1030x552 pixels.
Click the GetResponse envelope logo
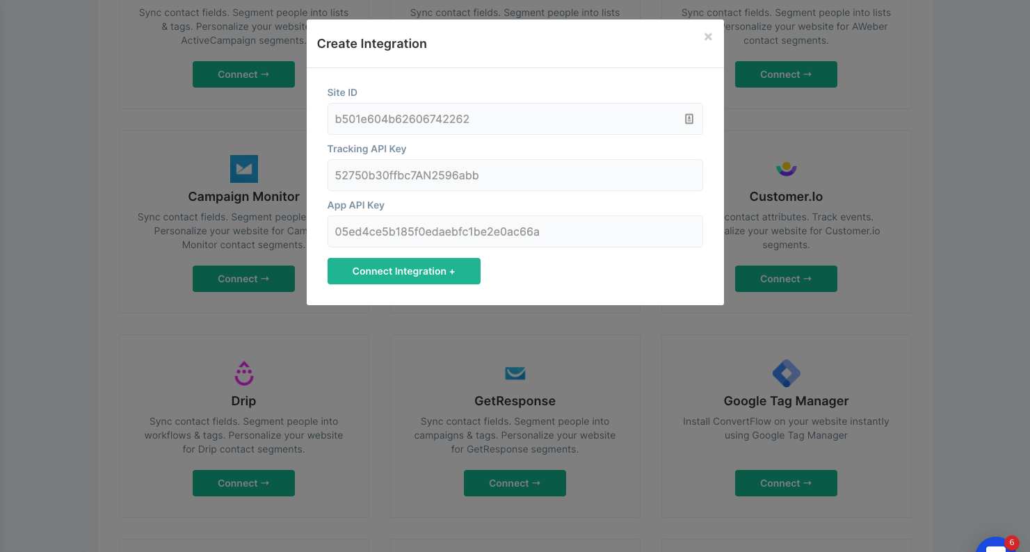pyautogui.click(x=515, y=374)
